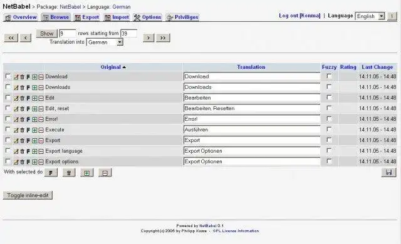Viewport: 401px width, 244px height.
Task: Open the Priviliges tab
Action: coord(182,17)
